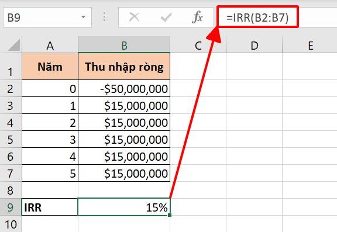This screenshot has width=337, height=232.
Task: Select row 4 header
Action: [x=11, y=122]
